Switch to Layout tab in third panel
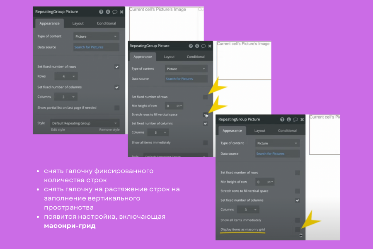Image resolution: width=373 pixels, height=249 pixels. tap(260, 131)
